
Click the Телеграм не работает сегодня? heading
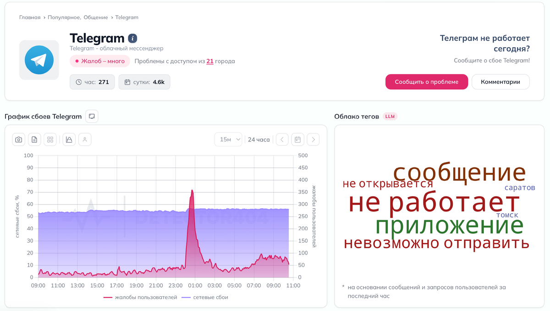484,43
